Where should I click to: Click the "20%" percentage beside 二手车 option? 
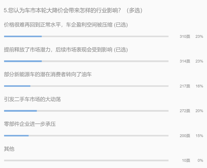tap(200, 110)
